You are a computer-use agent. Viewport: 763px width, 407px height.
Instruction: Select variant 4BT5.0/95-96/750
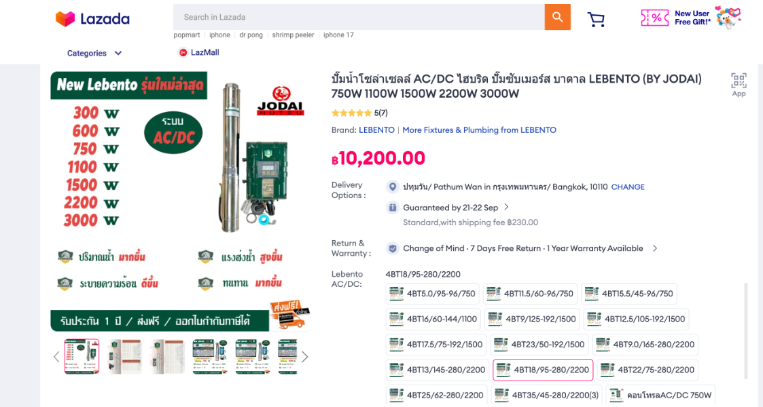point(433,294)
